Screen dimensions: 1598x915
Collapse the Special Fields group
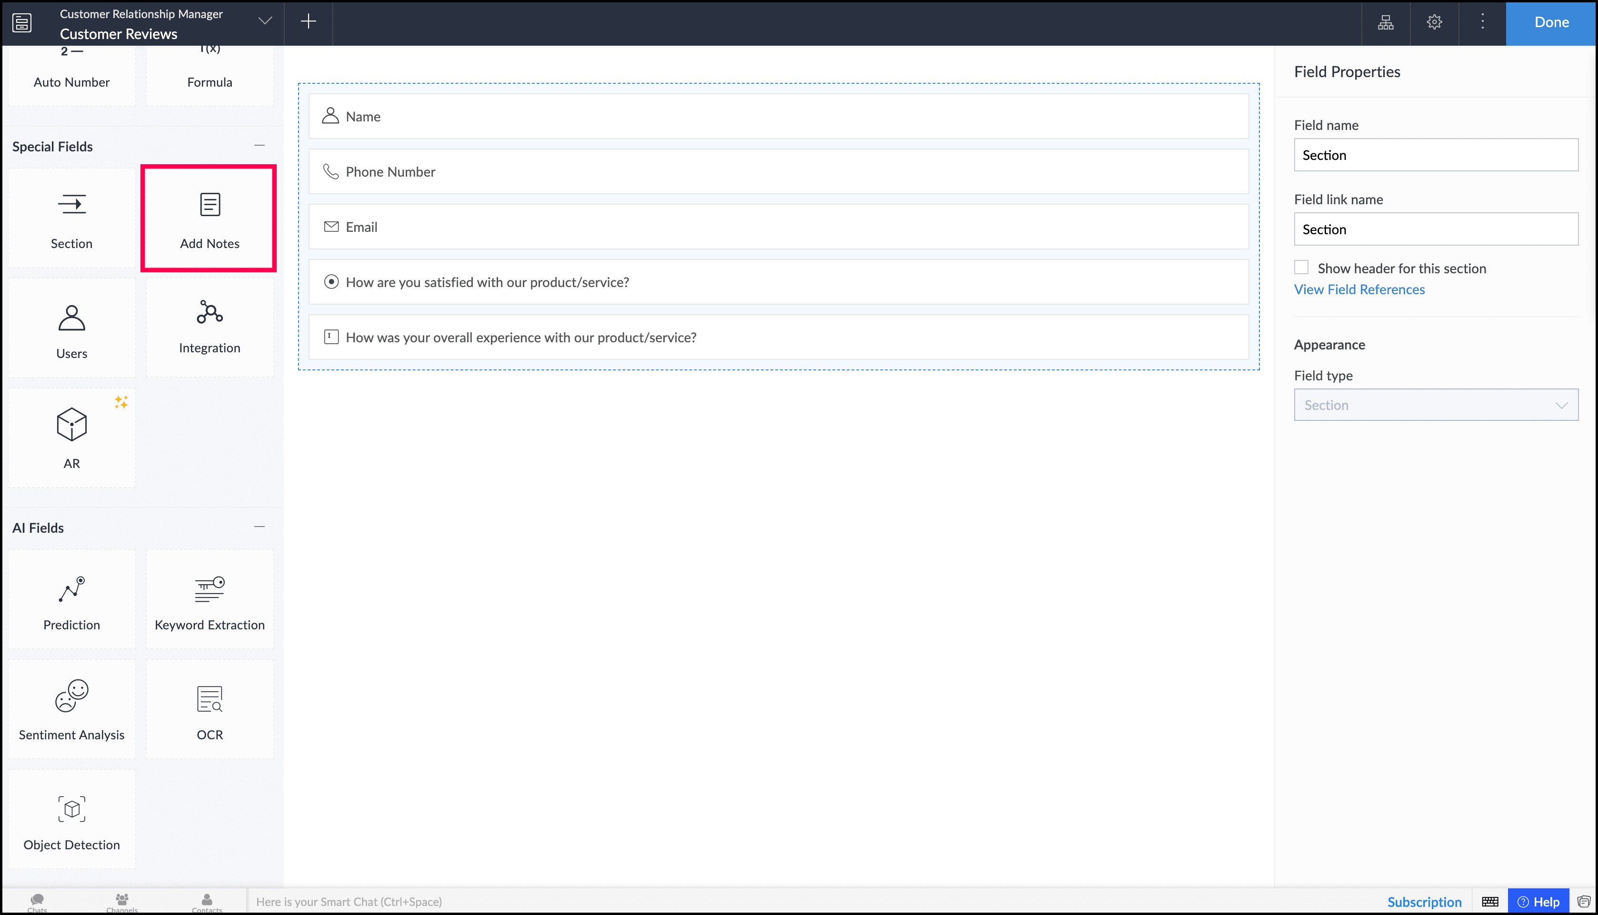click(x=259, y=145)
